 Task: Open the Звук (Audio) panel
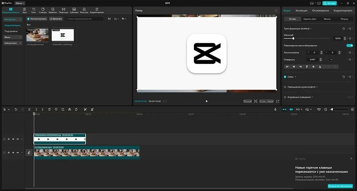point(24,11)
